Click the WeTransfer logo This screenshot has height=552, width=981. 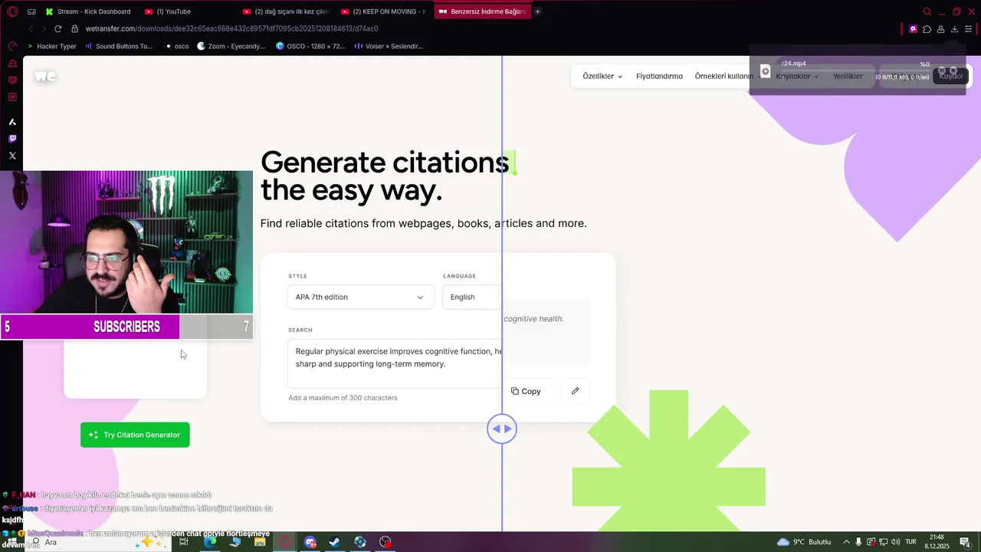(45, 76)
